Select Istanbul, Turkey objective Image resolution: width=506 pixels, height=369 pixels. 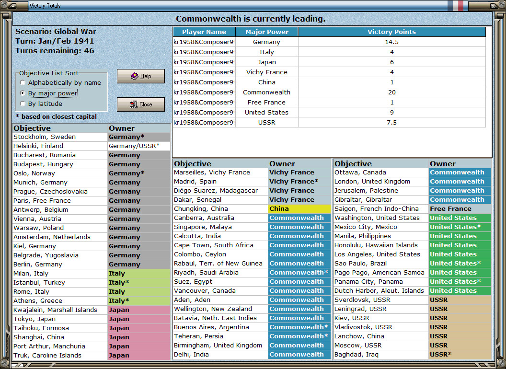click(60, 282)
